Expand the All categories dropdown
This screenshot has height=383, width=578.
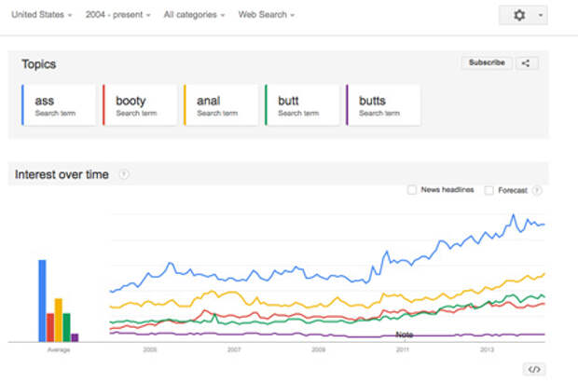[195, 15]
